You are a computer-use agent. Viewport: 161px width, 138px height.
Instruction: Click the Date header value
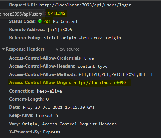coord(58,107)
